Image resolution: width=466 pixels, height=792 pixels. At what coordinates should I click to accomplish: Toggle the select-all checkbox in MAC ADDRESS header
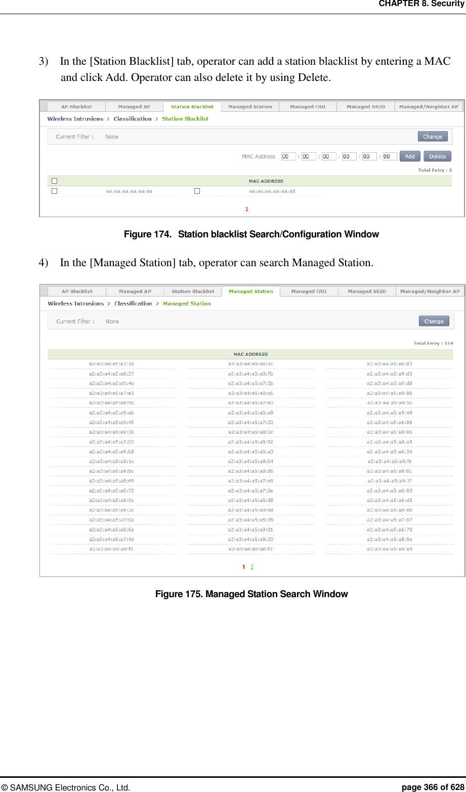54,181
